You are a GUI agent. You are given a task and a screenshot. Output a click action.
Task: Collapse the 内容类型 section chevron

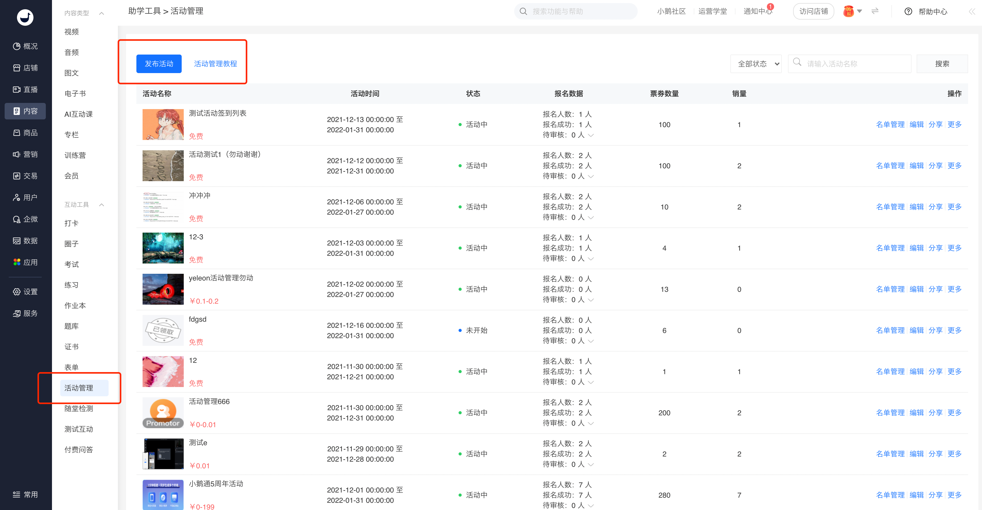coord(102,13)
